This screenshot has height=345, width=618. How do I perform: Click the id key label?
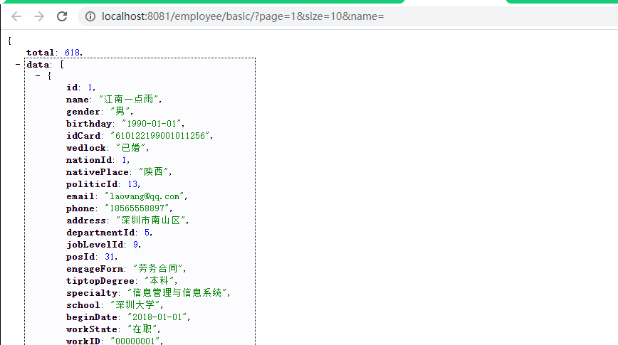click(72, 87)
